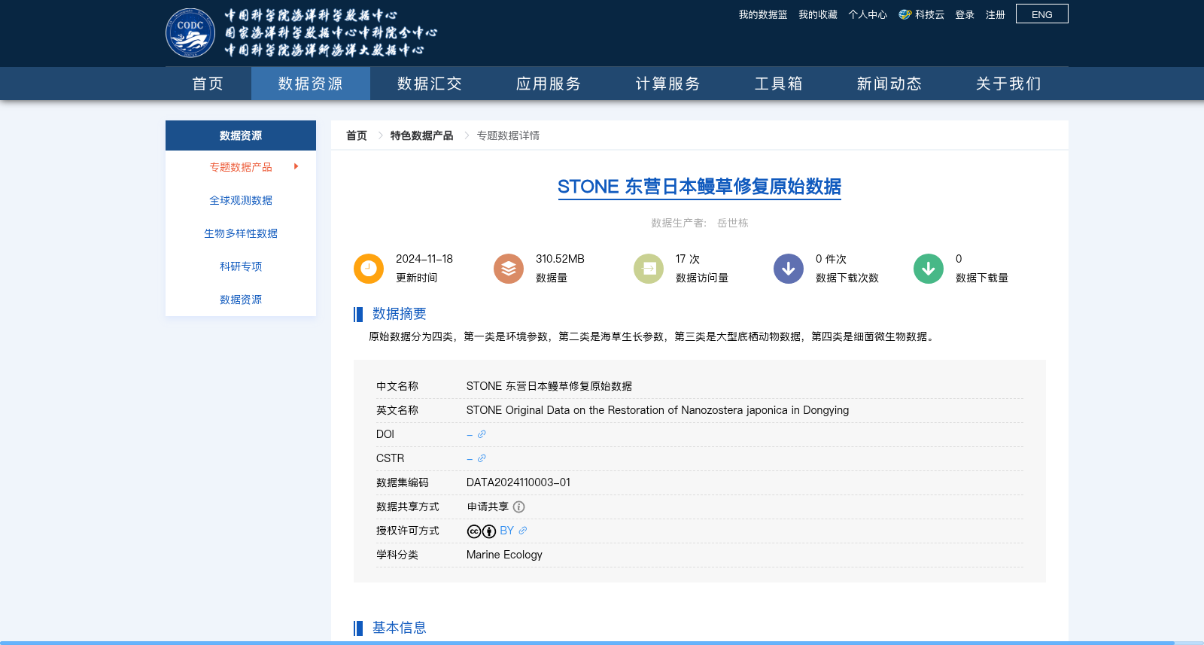Click the CODC logo icon
Image resolution: width=1204 pixels, height=645 pixels.
(190, 32)
